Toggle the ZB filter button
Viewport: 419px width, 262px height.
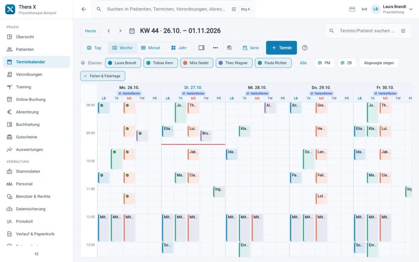(x=347, y=63)
